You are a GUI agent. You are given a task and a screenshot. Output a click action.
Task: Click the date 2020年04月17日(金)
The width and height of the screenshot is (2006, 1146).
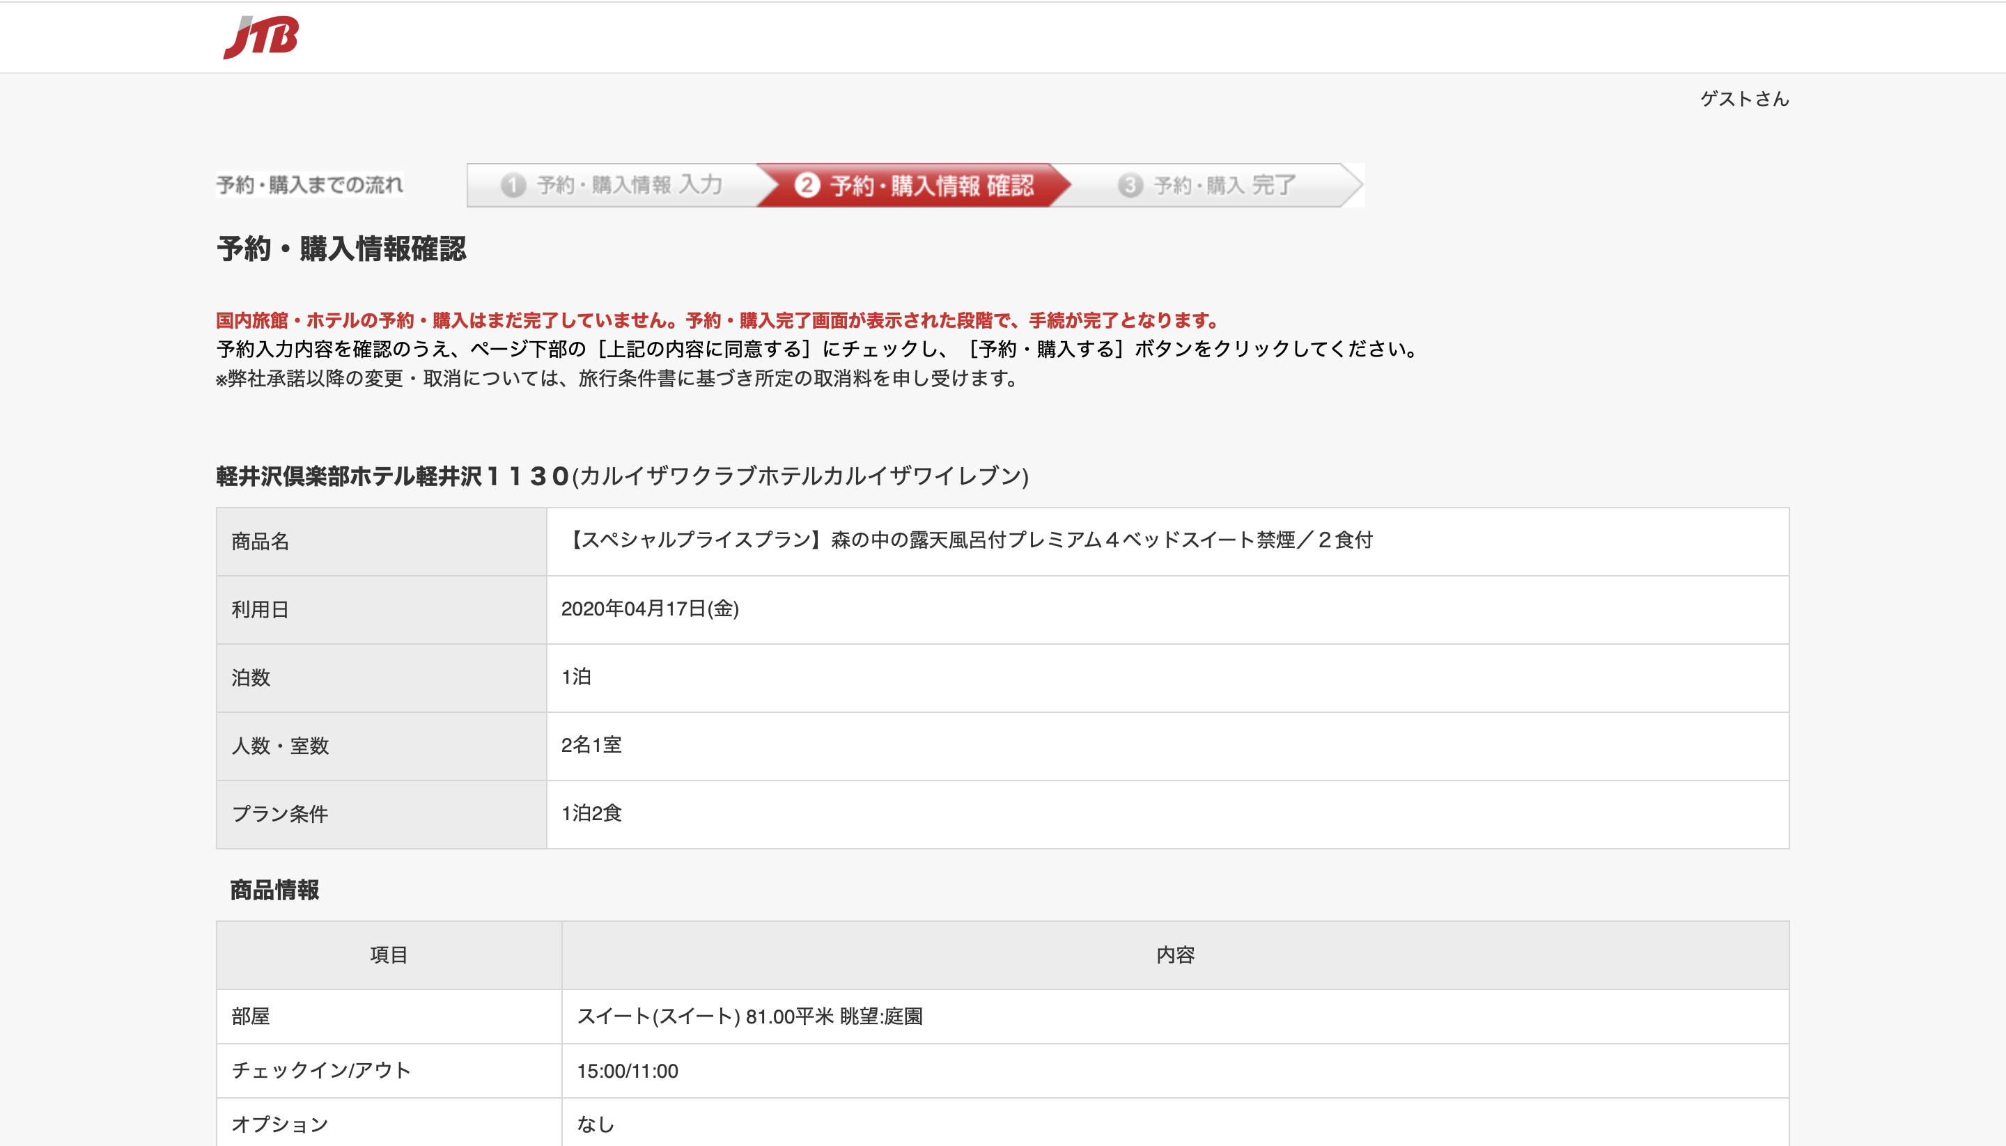tap(651, 609)
